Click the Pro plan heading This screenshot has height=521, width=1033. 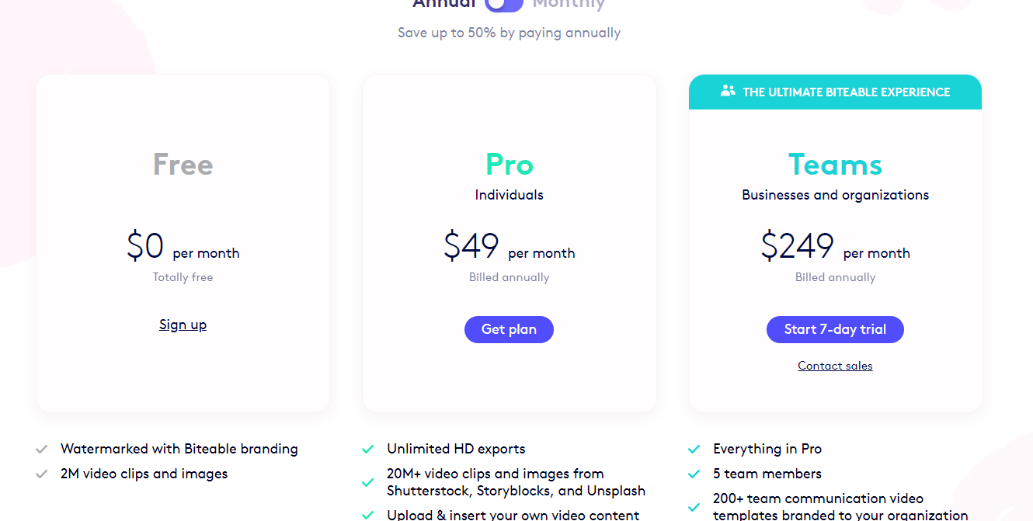[509, 165]
